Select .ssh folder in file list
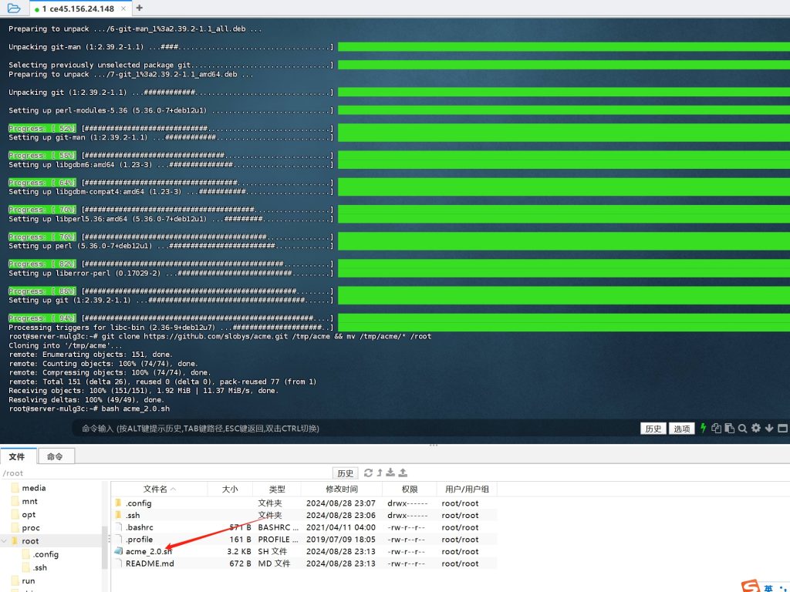The image size is (790, 592). click(133, 515)
